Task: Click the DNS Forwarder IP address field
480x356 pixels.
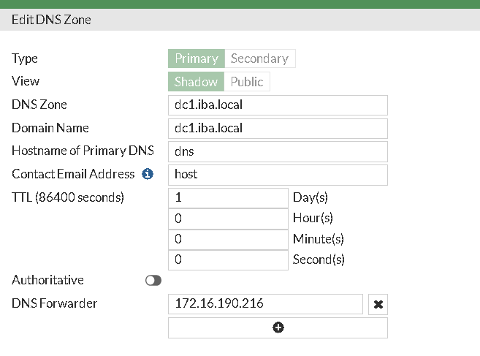Action: 265,304
